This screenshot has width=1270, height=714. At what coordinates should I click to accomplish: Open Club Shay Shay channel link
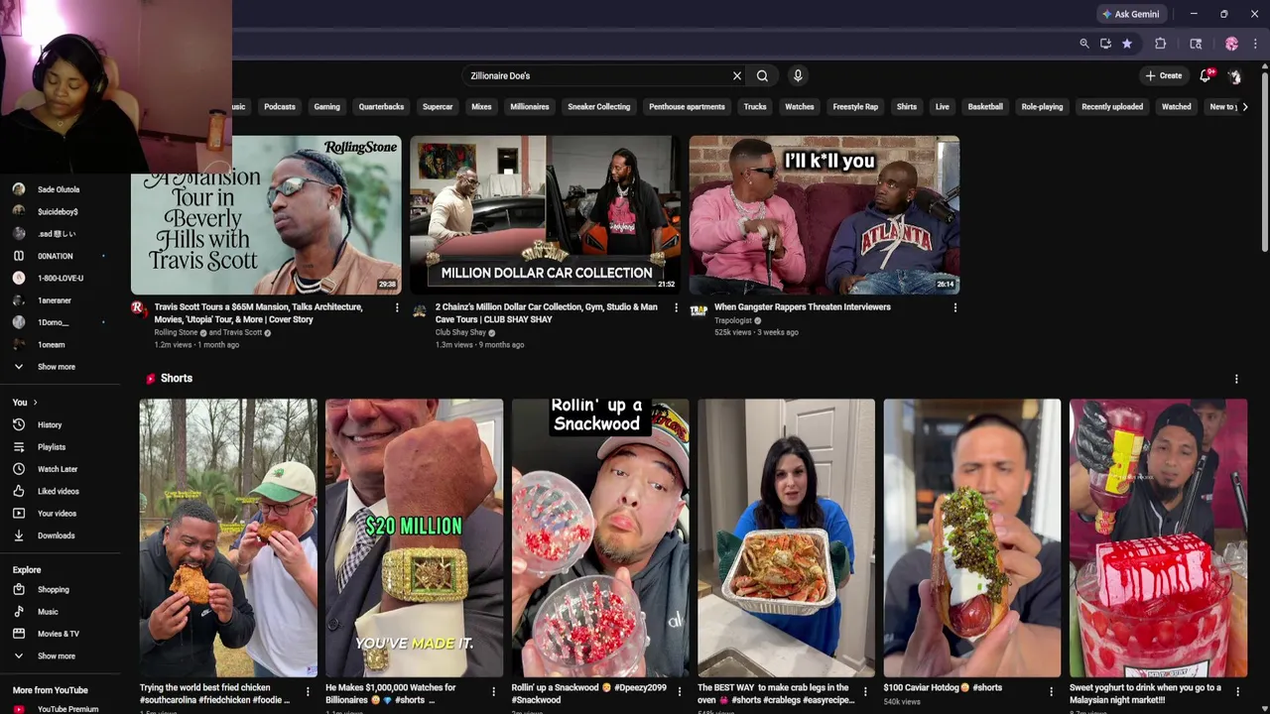460,332
